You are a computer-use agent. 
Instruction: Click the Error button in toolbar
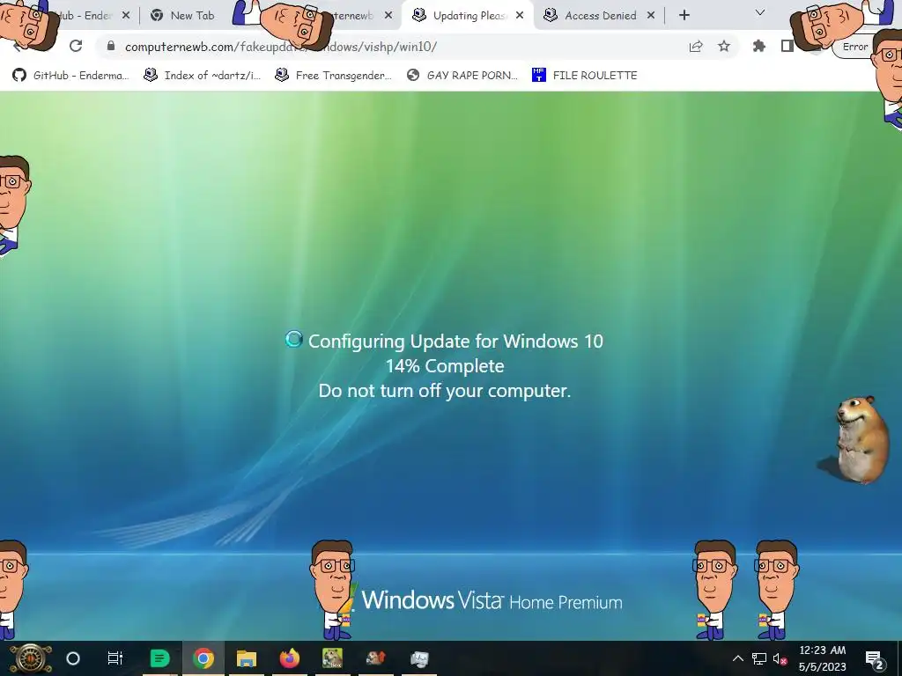tap(855, 47)
